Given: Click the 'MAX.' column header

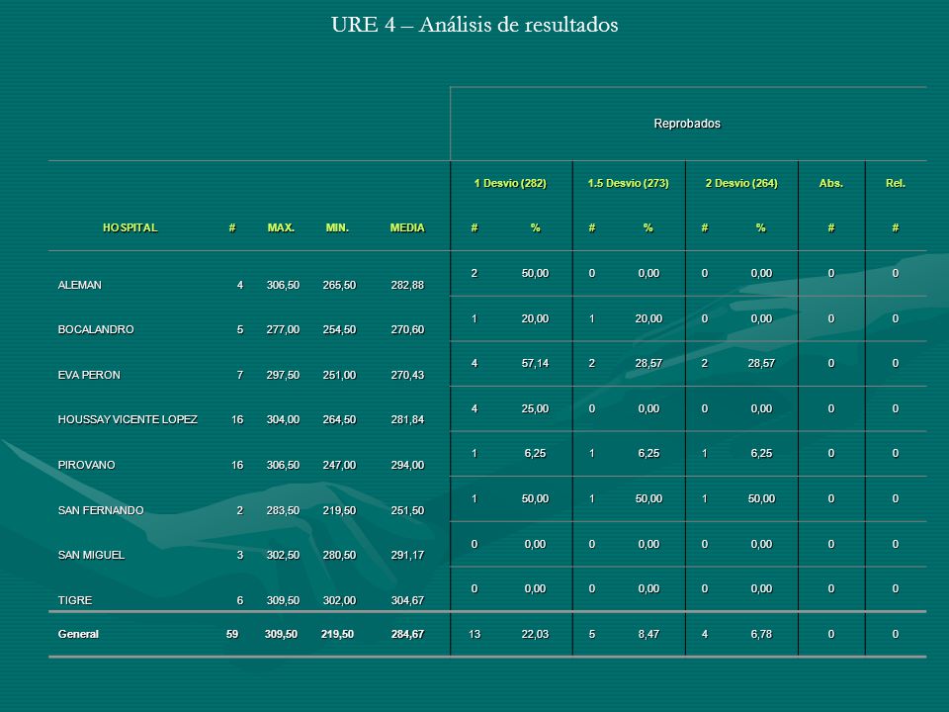Looking at the screenshot, I should 281,227.
